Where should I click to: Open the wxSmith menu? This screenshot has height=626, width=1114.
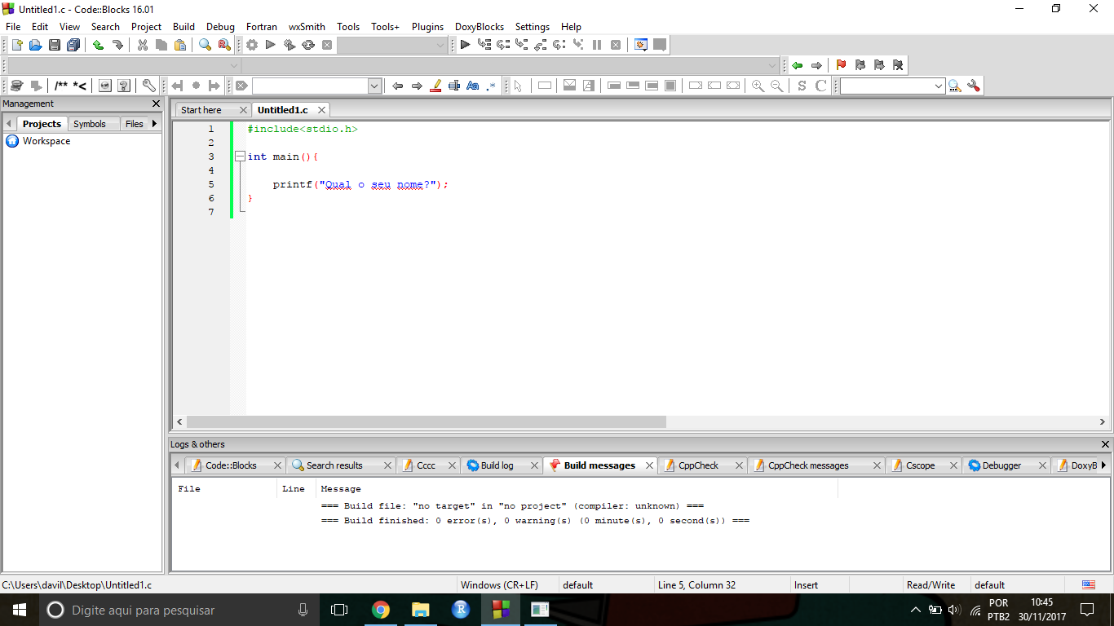pyautogui.click(x=307, y=27)
